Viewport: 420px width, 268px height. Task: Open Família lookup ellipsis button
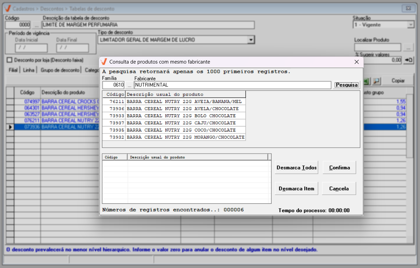129,85
